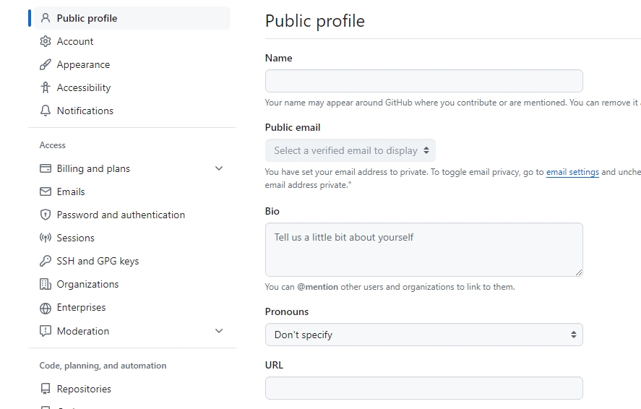Click the SSH and GPG keys key icon
The height and width of the screenshot is (409, 641).
(46, 261)
